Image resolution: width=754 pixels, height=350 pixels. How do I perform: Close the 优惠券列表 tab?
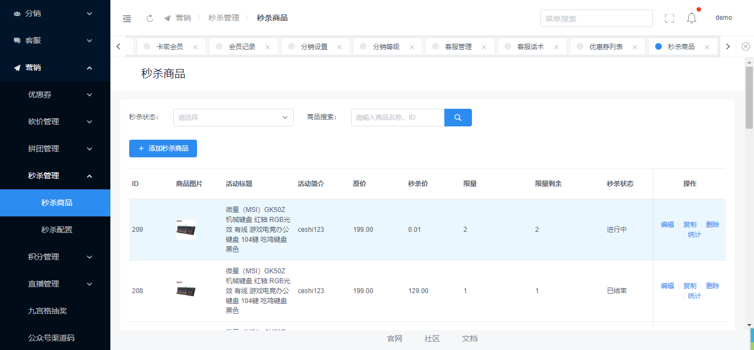635,47
